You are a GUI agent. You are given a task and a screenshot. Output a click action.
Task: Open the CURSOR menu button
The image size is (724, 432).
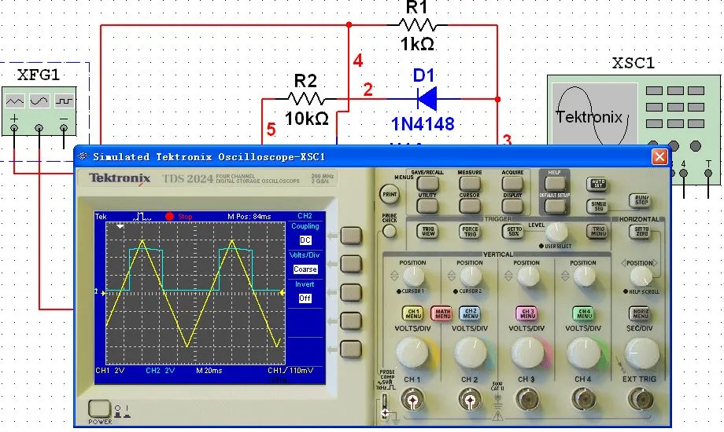point(470,206)
